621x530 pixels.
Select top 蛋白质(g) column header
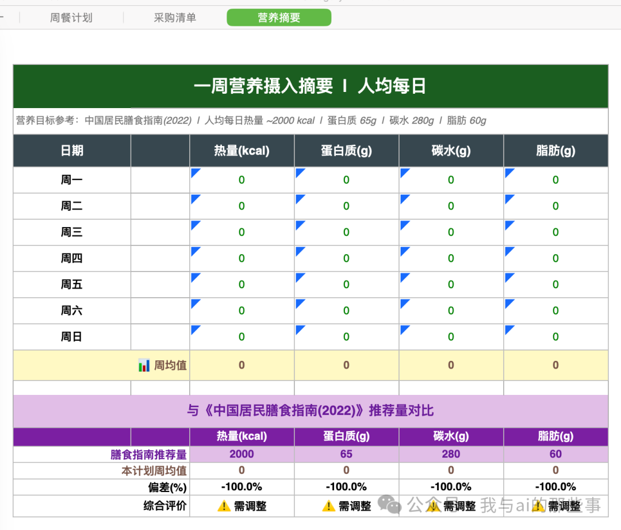point(346,151)
